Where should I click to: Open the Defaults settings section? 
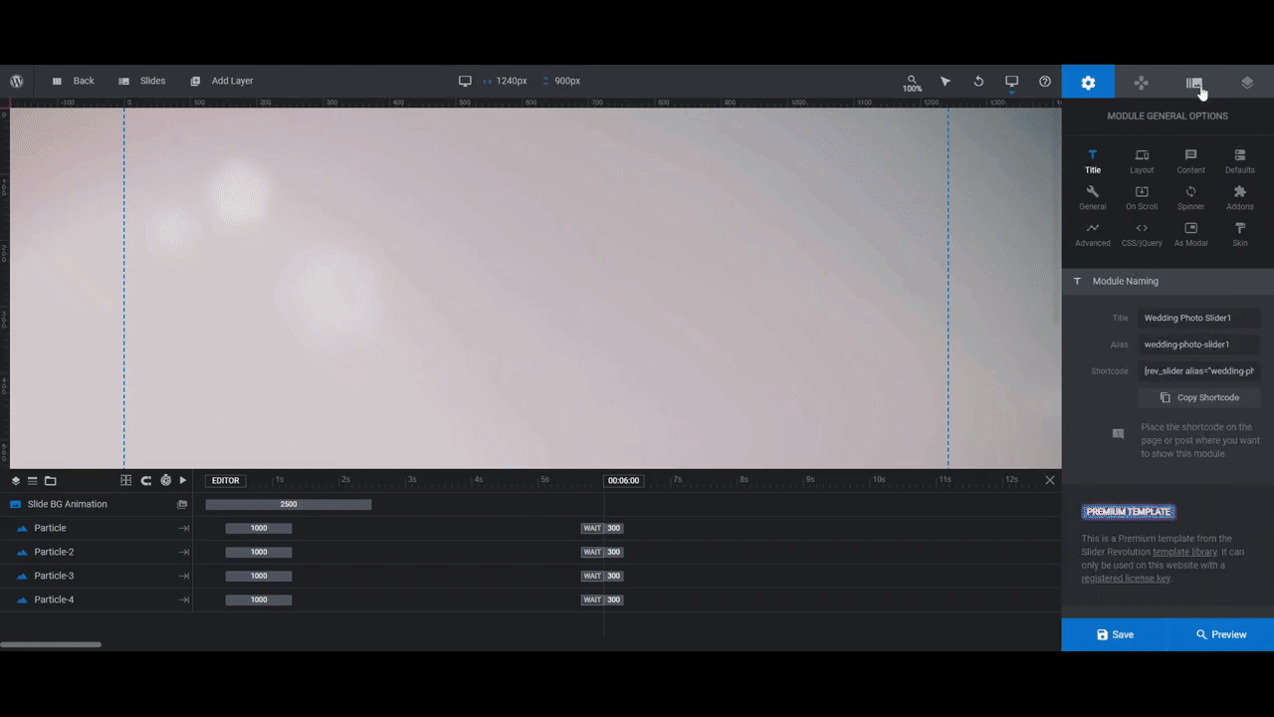coord(1240,161)
